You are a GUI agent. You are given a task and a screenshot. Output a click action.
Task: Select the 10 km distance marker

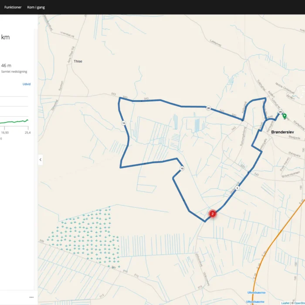click(x=182, y=168)
